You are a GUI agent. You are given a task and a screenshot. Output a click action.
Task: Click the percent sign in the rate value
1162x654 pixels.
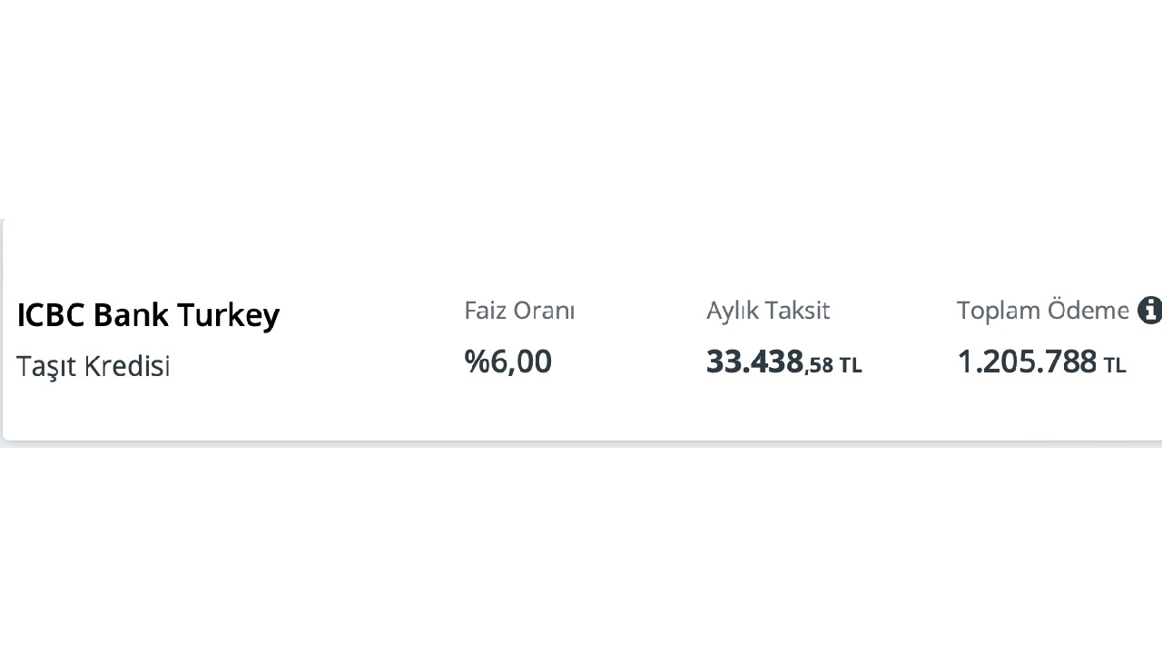tap(477, 362)
